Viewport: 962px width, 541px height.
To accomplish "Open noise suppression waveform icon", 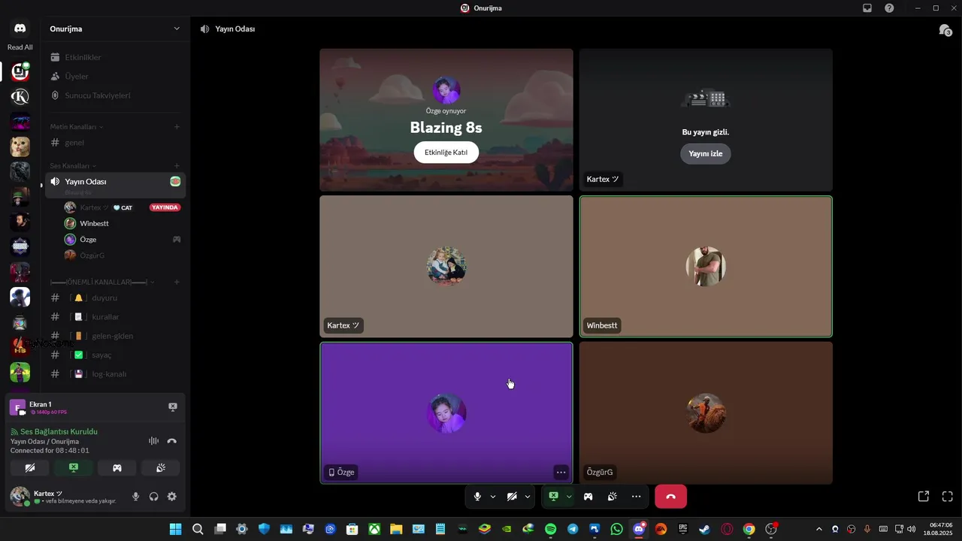I will [153, 441].
